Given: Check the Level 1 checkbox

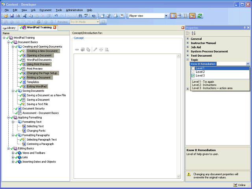Looking at the screenshot, I should [193, 68].
